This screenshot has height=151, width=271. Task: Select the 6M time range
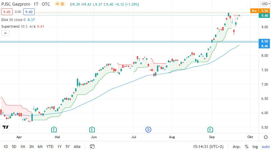tap(40, 147)
